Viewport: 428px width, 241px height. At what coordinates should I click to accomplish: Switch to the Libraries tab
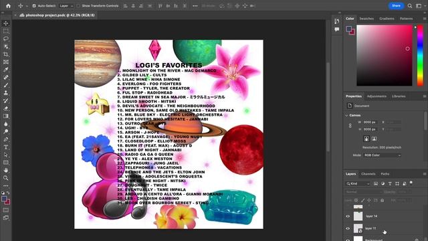coord(399,96)
